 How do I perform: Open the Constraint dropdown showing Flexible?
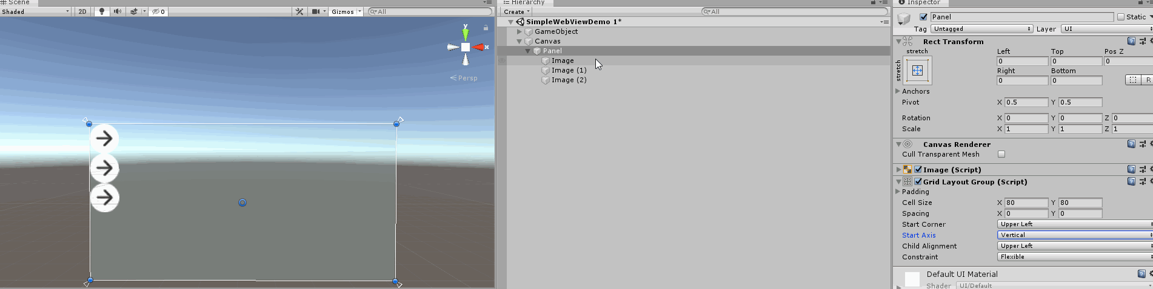click(1075, 257)
